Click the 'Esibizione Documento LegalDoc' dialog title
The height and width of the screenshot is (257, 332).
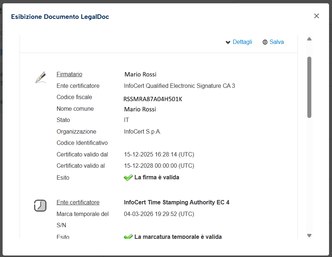[x=60, y=17]
